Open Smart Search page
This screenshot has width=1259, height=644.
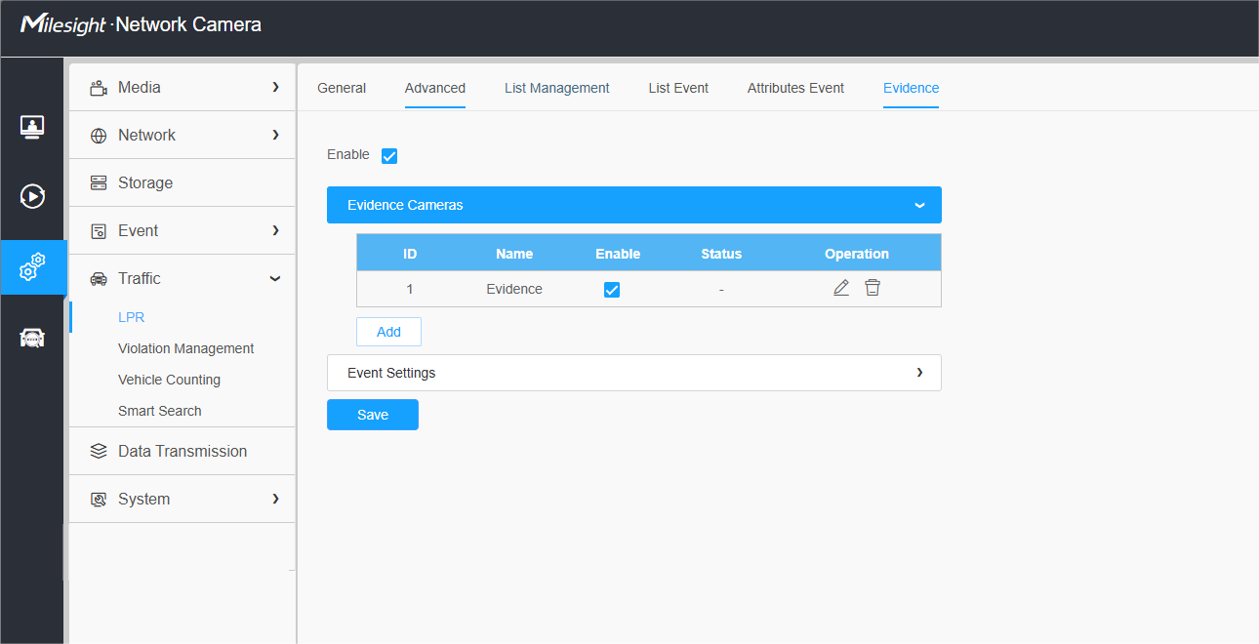[x=160, y=411]
